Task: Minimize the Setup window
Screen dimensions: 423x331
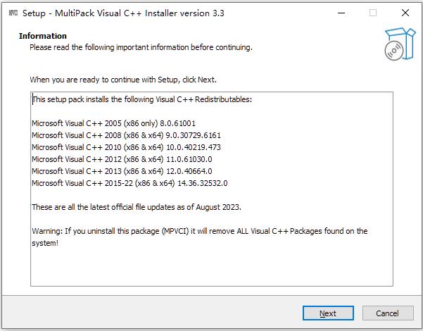Action: (x=341, y=13)
